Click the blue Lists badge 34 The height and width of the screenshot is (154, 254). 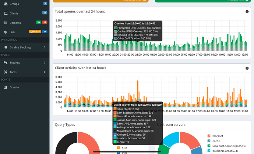coord(45,32)
